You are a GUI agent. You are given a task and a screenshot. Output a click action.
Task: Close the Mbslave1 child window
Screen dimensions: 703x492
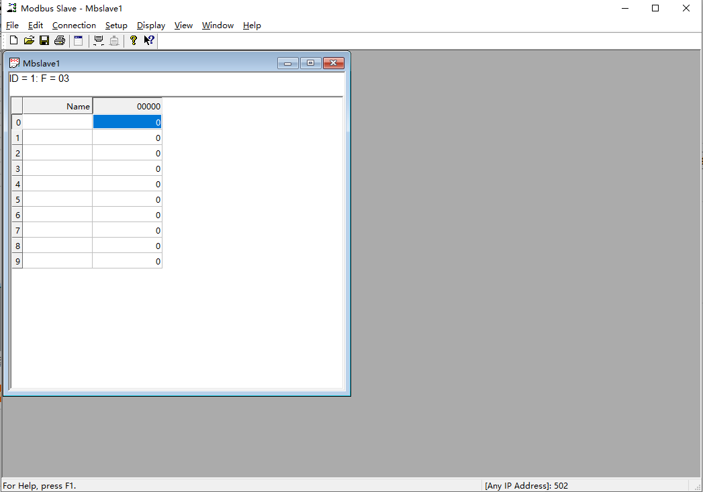334,63
